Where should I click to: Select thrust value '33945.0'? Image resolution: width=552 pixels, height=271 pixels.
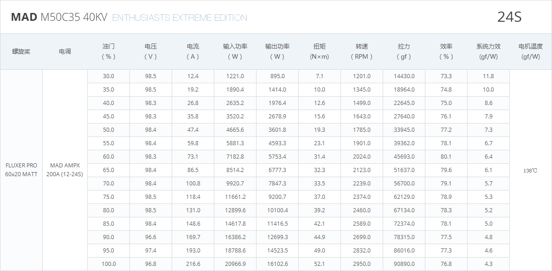click(x=404, y=130)
